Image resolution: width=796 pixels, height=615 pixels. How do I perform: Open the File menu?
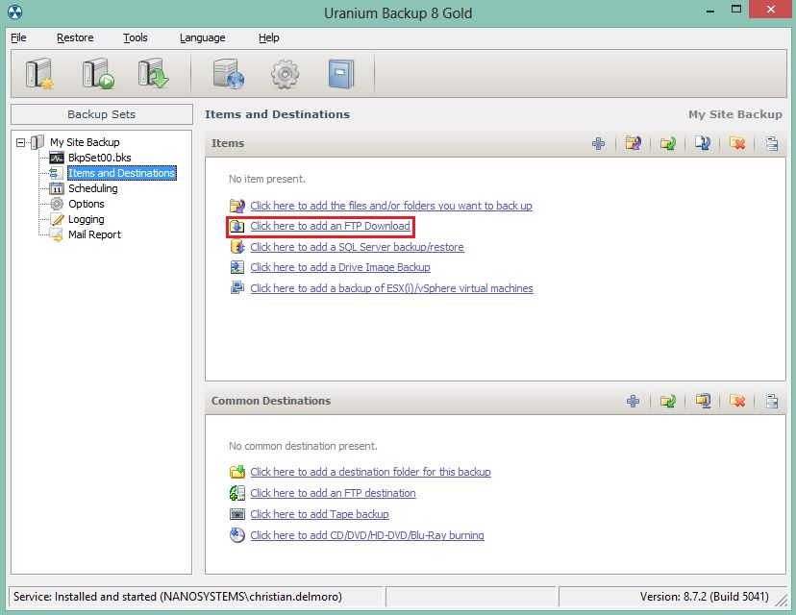click(18, 37)
